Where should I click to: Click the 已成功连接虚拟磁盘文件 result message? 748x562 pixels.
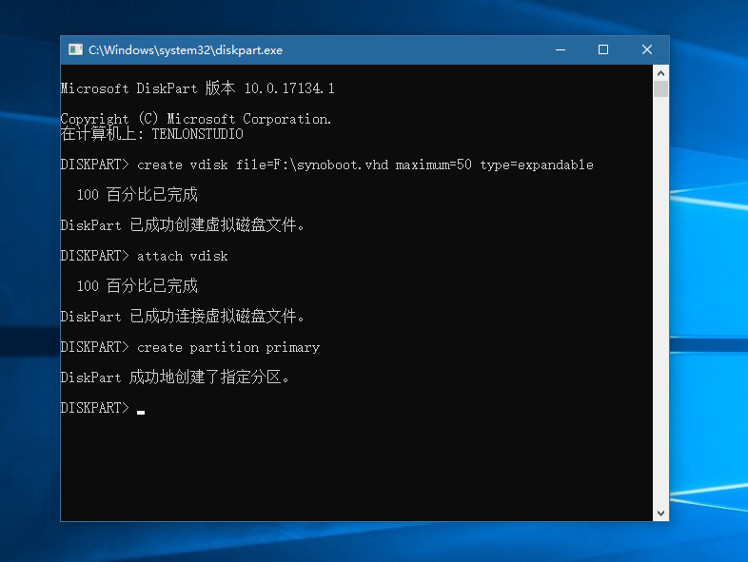(218, 317)
